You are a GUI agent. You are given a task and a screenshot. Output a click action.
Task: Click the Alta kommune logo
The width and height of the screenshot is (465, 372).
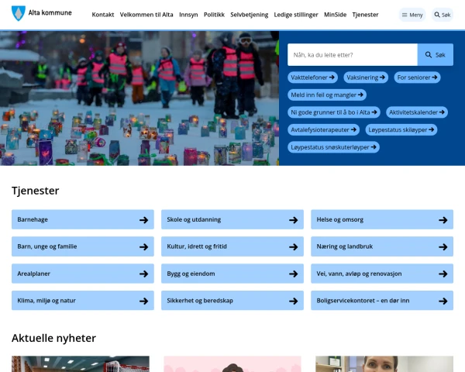(x=43, y=14)
